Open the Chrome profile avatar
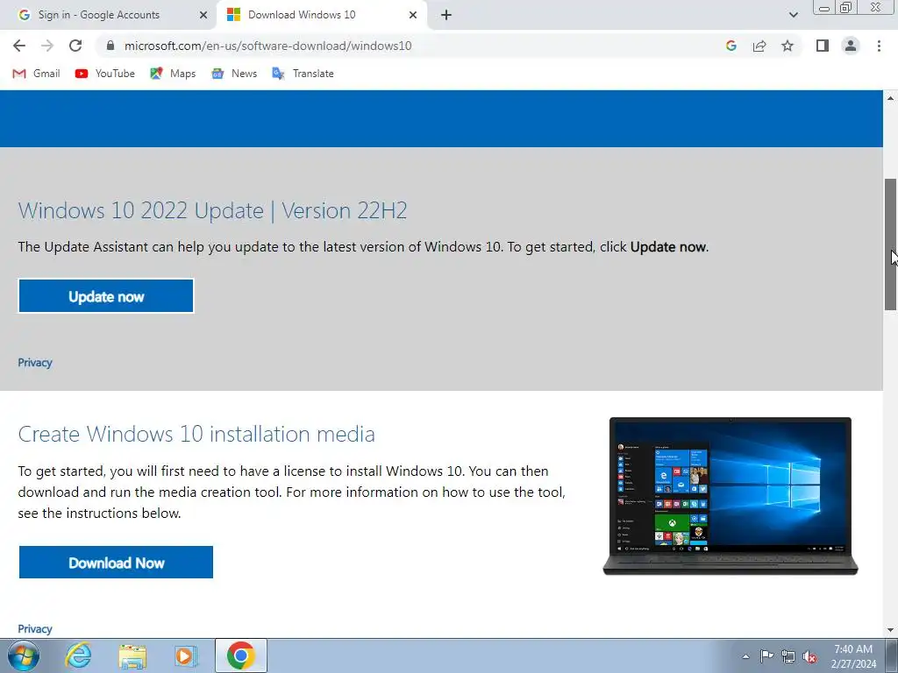The width and height of the screenshot is (898, 673). [x=851, y=46]
